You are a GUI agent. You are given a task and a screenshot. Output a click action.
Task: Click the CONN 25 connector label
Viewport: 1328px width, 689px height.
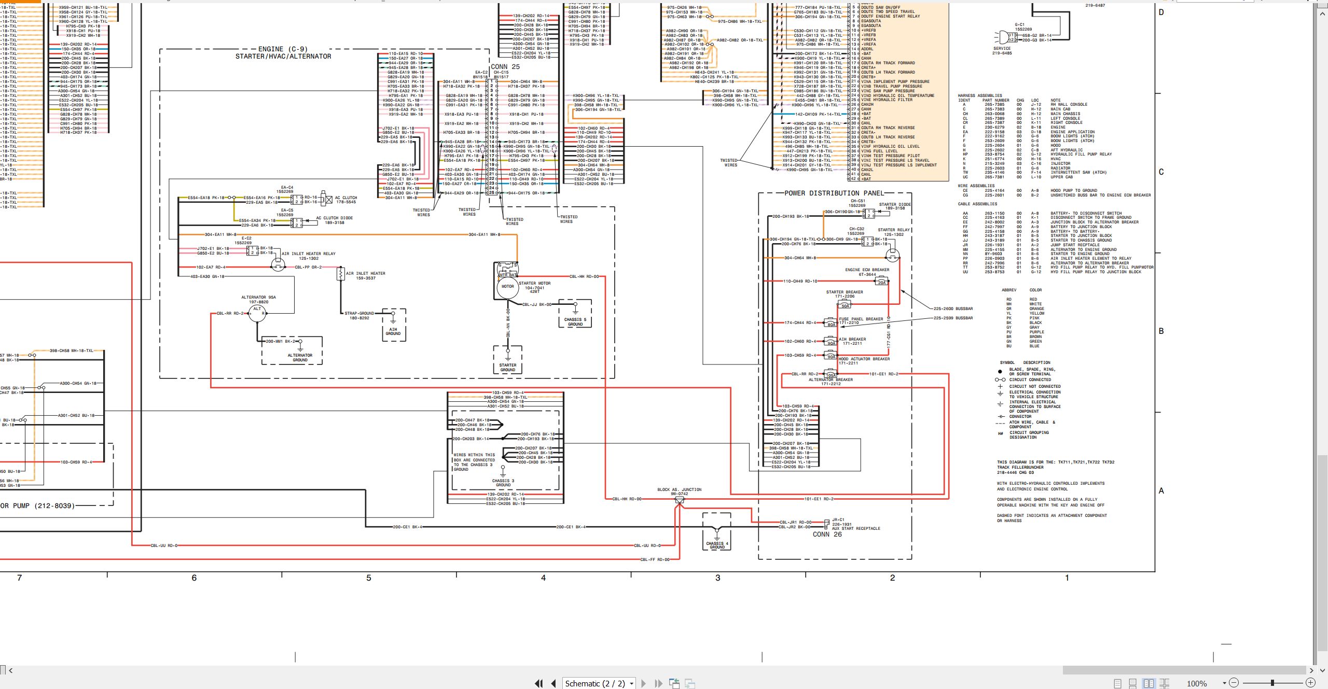(505, 67)
